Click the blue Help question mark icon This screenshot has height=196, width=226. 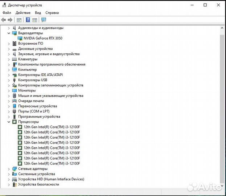click(28, 20)
